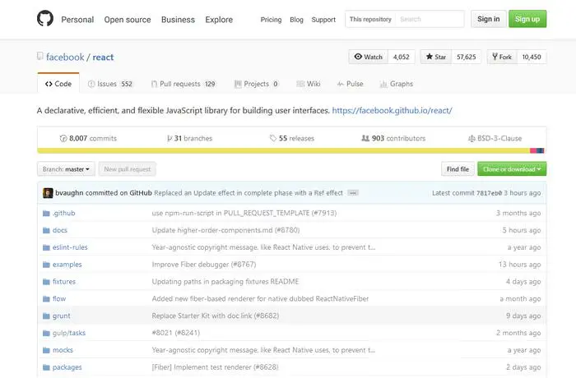This screenshot has width=576, height=378.
Task: Open the facebook owner link
Action: click(65, 58)
